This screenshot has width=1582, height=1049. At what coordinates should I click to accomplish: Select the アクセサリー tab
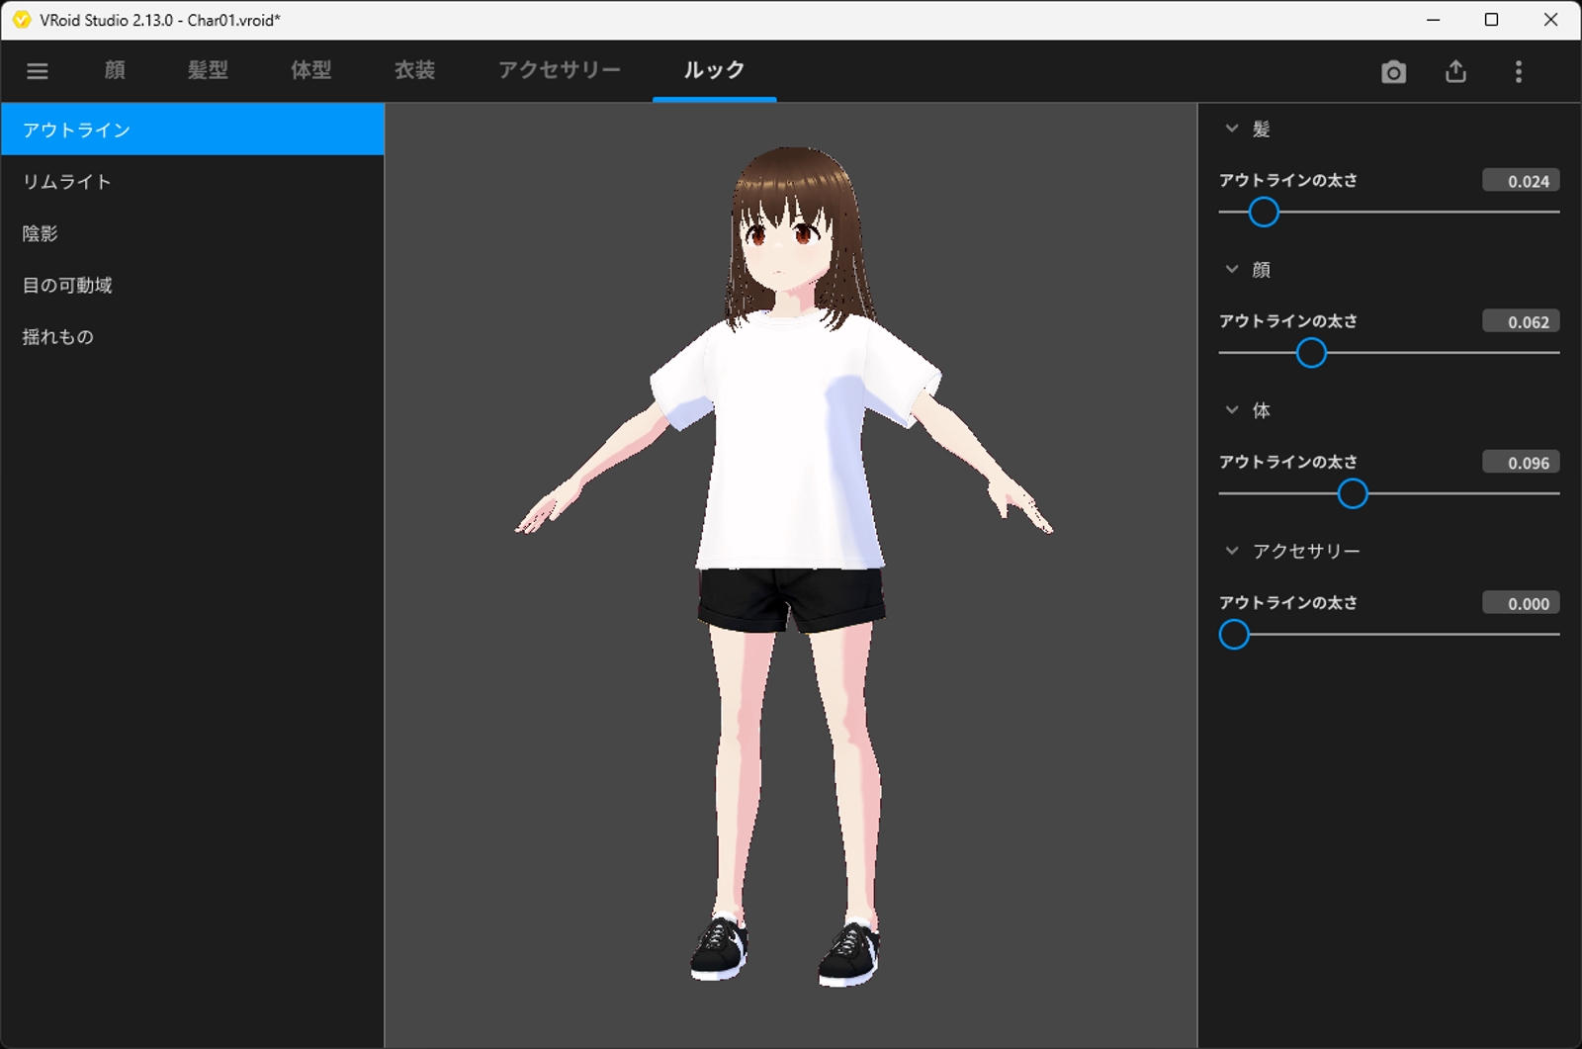click(x=560, y=70)
